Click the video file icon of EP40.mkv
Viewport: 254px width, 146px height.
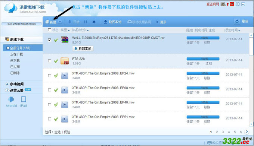[65, 105]
